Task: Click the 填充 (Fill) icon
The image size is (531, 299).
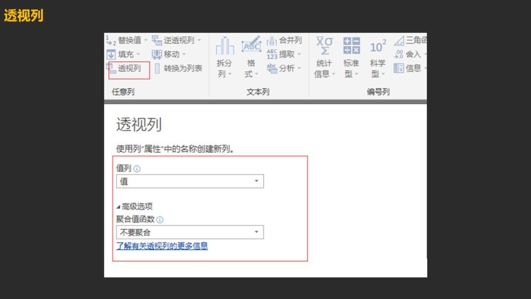Action: [111, 55]
